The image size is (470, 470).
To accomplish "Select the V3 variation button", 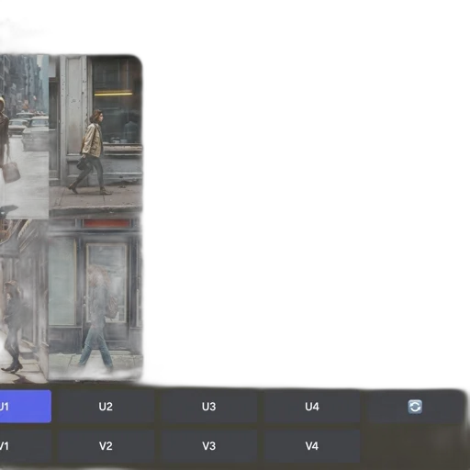I will pyautogui.click(x=209, y=446).
